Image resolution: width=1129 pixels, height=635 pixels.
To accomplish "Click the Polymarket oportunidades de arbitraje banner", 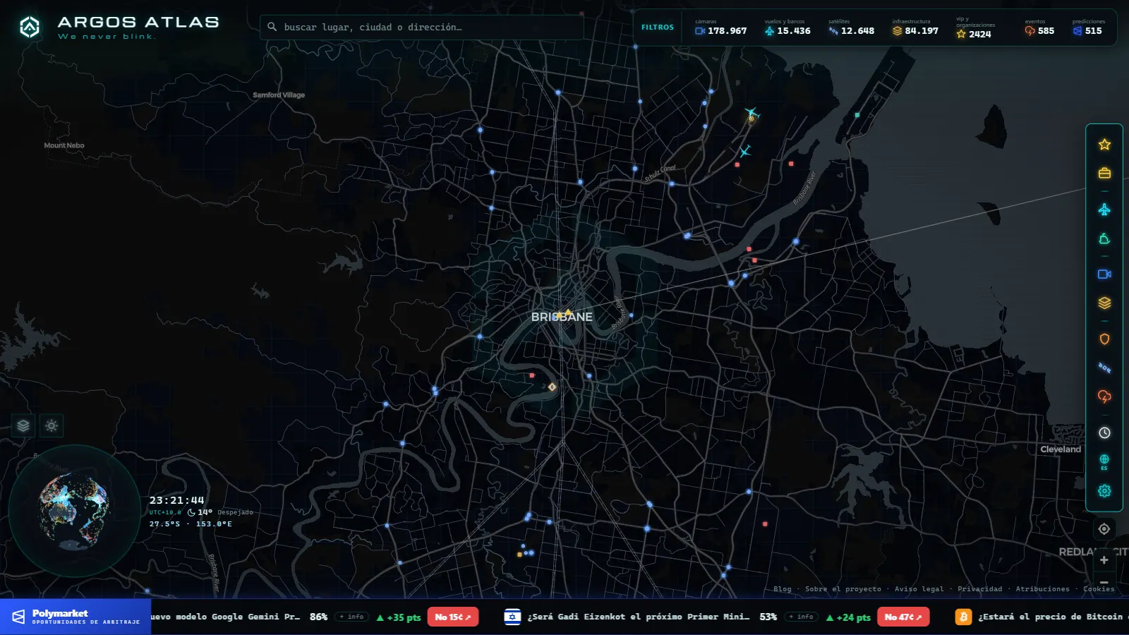I will click(x=76, y=617).
